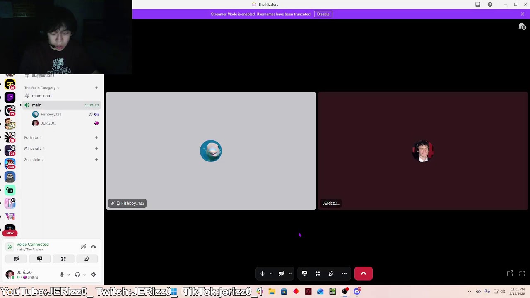Open volume control in system tray
The width and height of the screenshot is (530, 298).
503,291
